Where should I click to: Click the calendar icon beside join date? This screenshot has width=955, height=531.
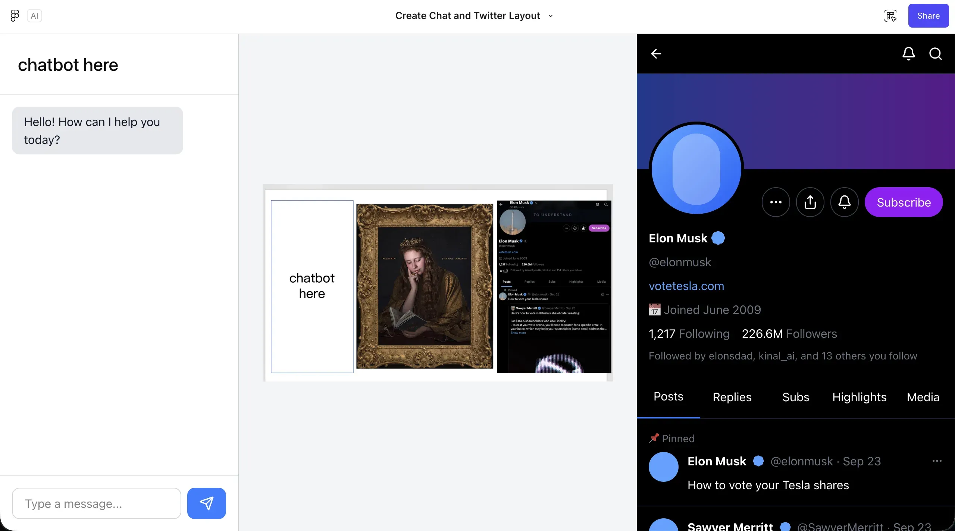tap(655, 310)
